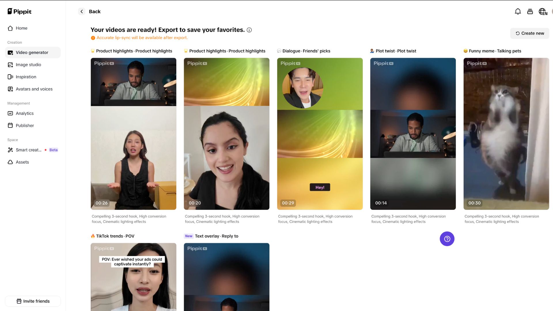Viewport: 553px width, 311px height.
Task: Go to Inspiration section
Action: (x=26, y=77)
